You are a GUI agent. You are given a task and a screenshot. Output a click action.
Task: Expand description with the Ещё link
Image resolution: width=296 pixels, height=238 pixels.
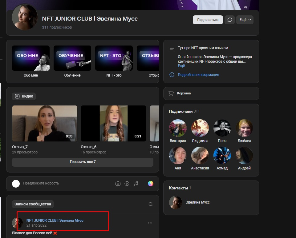(x=181, y=66)
